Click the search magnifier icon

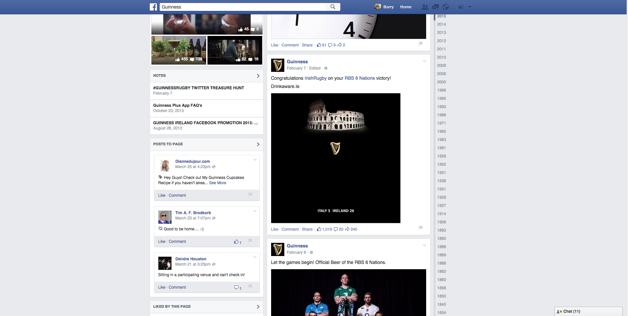pyautogui.click(x=333, y=7)
